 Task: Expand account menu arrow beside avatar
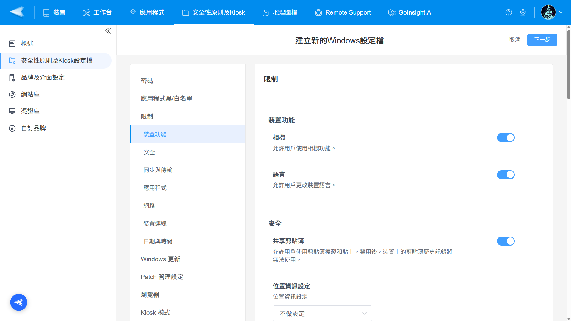tap(561, 12)
